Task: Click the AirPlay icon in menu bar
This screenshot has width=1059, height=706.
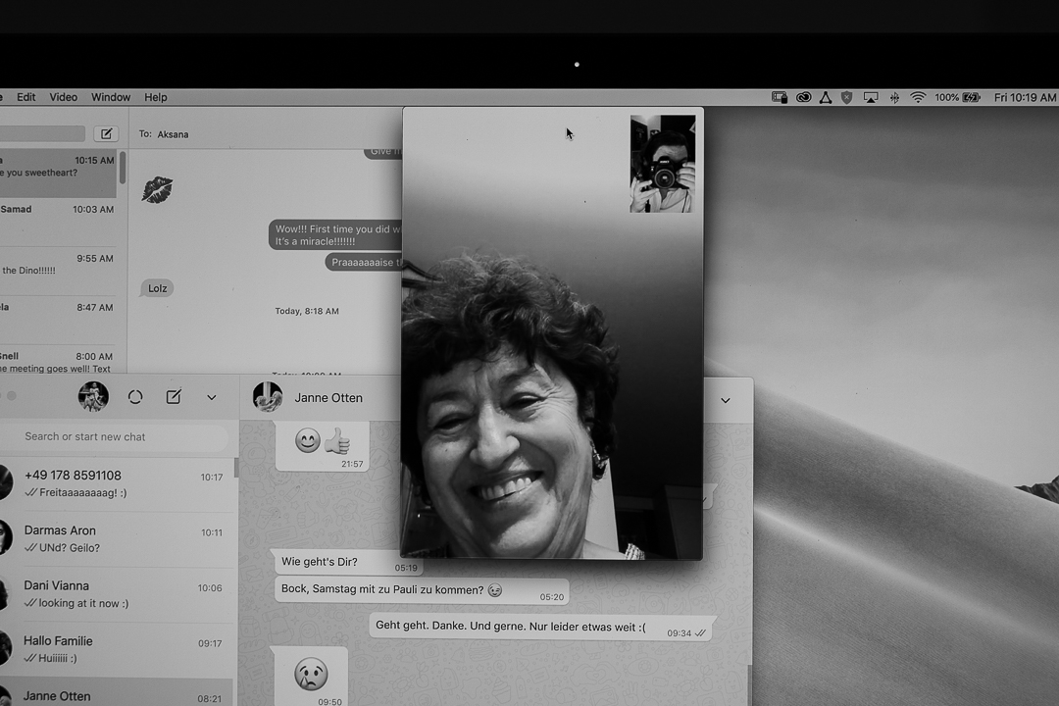Action: 870,97
